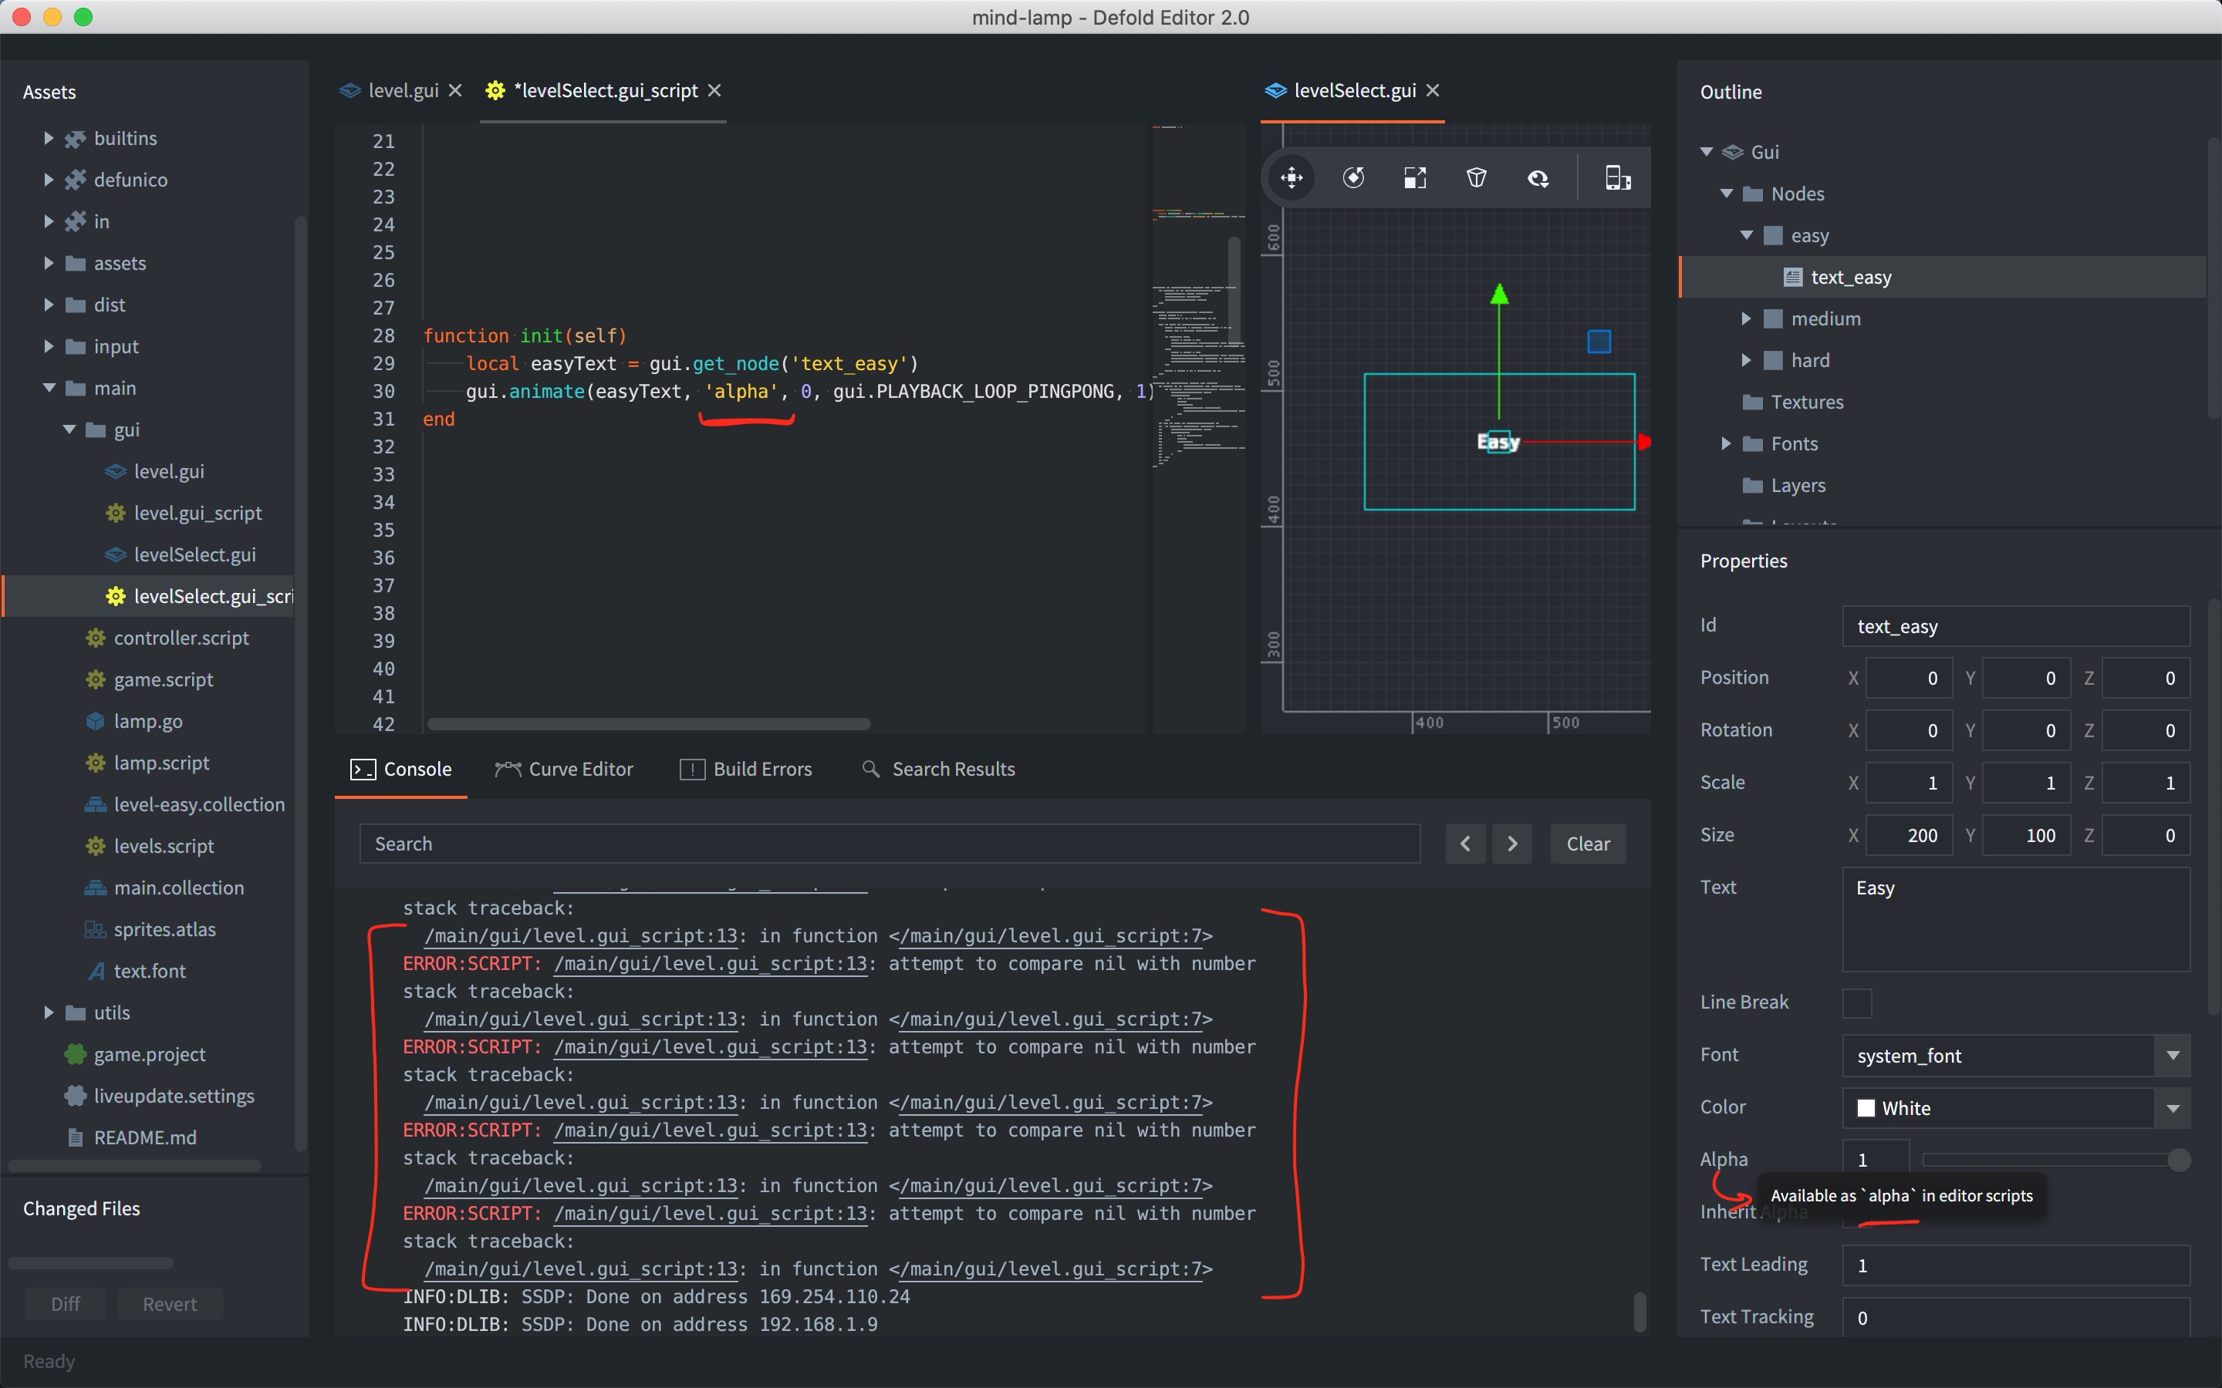Click the text_easy text node icon in Outline
2222x1388 pixels.
tap(1792, 278)
